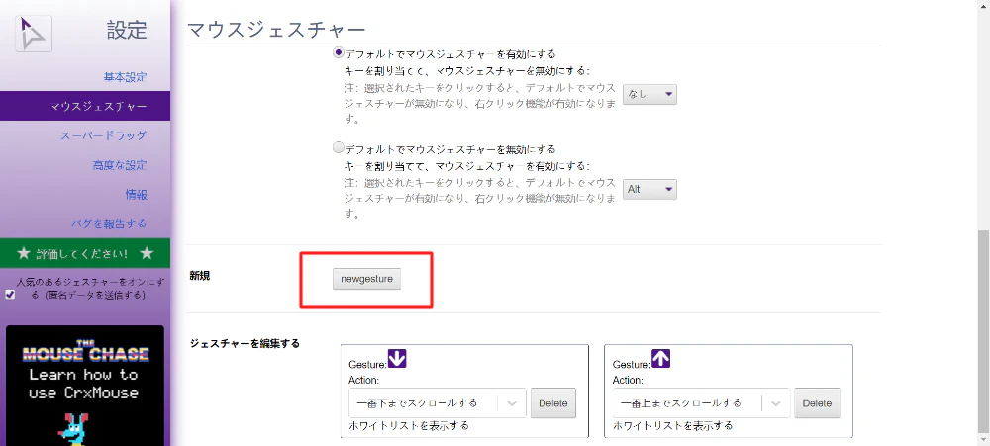Click the vertical page scrollbar thumb
Viewport: 990px width, 446px height.
pyautogui.click(x=984, y=330)
